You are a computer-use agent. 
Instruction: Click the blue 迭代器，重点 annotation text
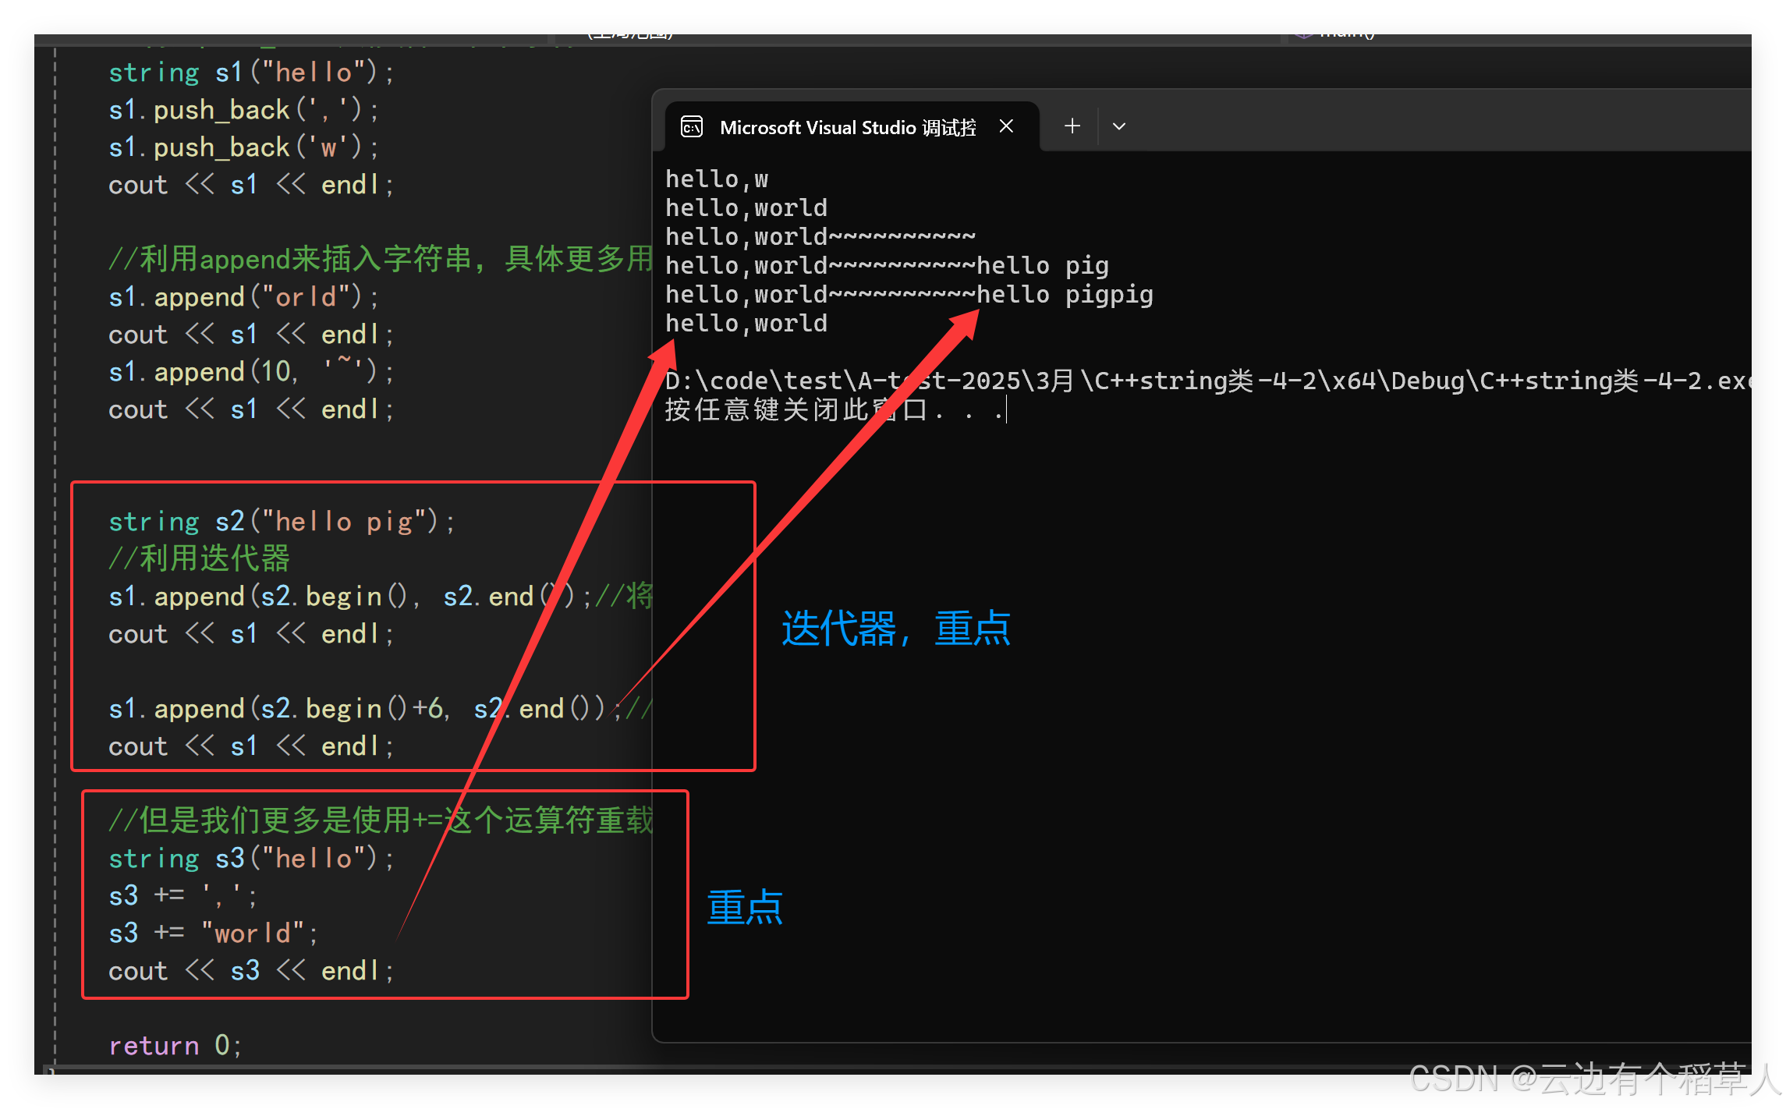click(x=895, y=629)
